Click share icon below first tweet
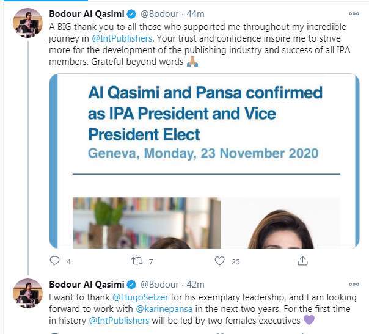 coord(302,261)
